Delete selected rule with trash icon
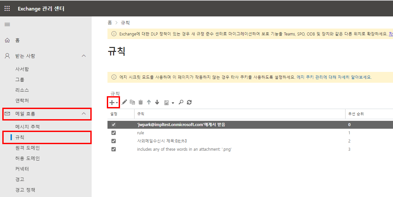The height and width of the screenshot is (197, 393). tap(140, 102)
